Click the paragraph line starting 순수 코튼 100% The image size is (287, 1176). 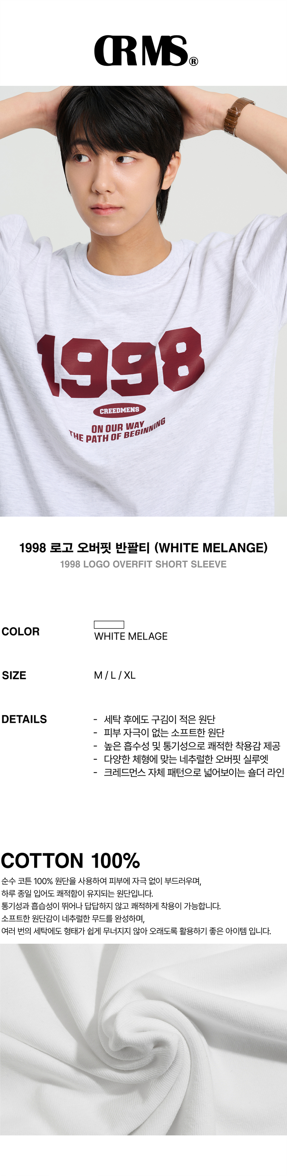(101, 881)
